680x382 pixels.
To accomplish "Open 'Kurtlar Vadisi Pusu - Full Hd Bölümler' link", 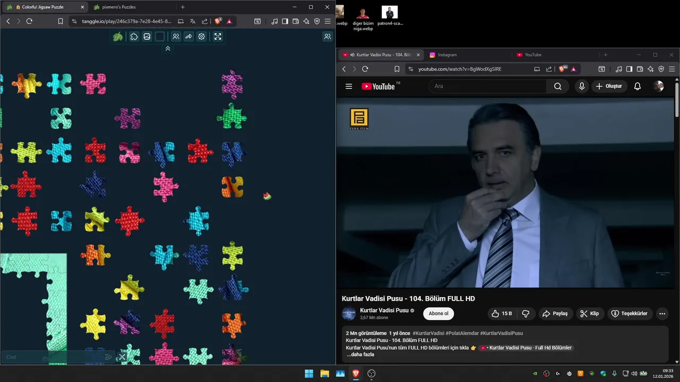I will 526,348.
